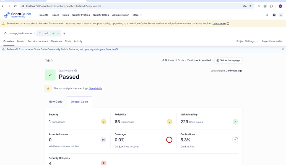
Task: Switch to Security Hotspots tab
Action: click(38, 41)
